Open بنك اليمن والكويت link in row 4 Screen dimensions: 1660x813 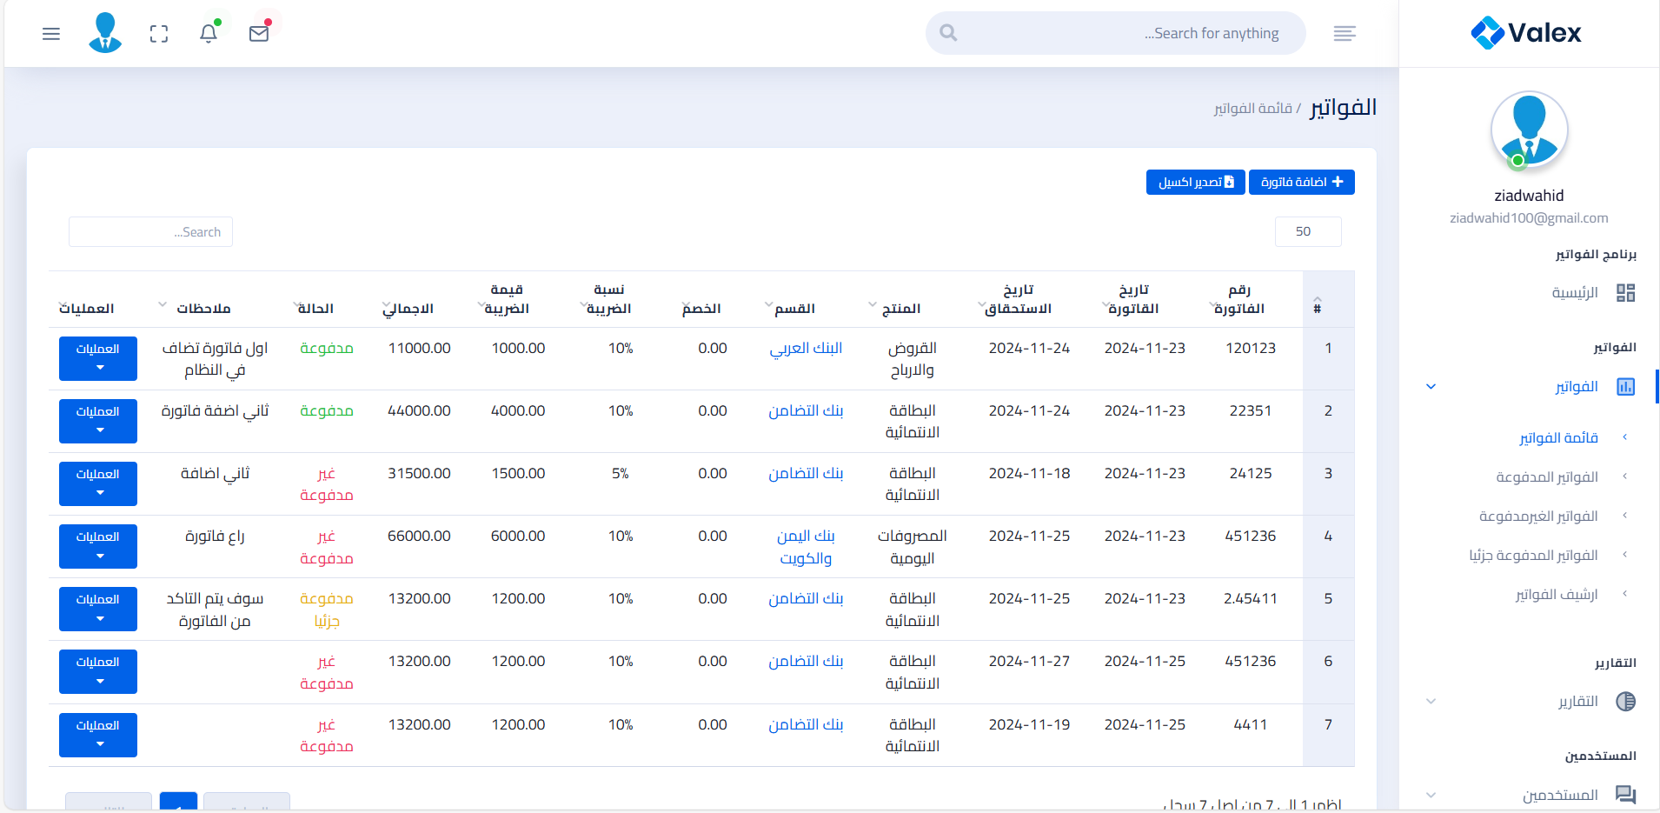[x=806, y=547]
